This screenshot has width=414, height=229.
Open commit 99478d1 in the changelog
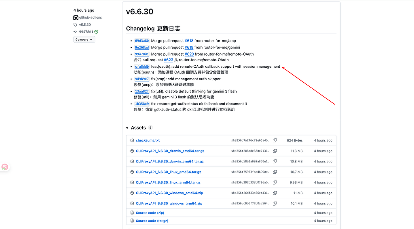tap(142, 54)
